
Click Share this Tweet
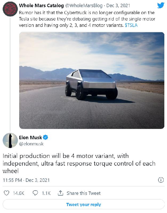point(83,193)
